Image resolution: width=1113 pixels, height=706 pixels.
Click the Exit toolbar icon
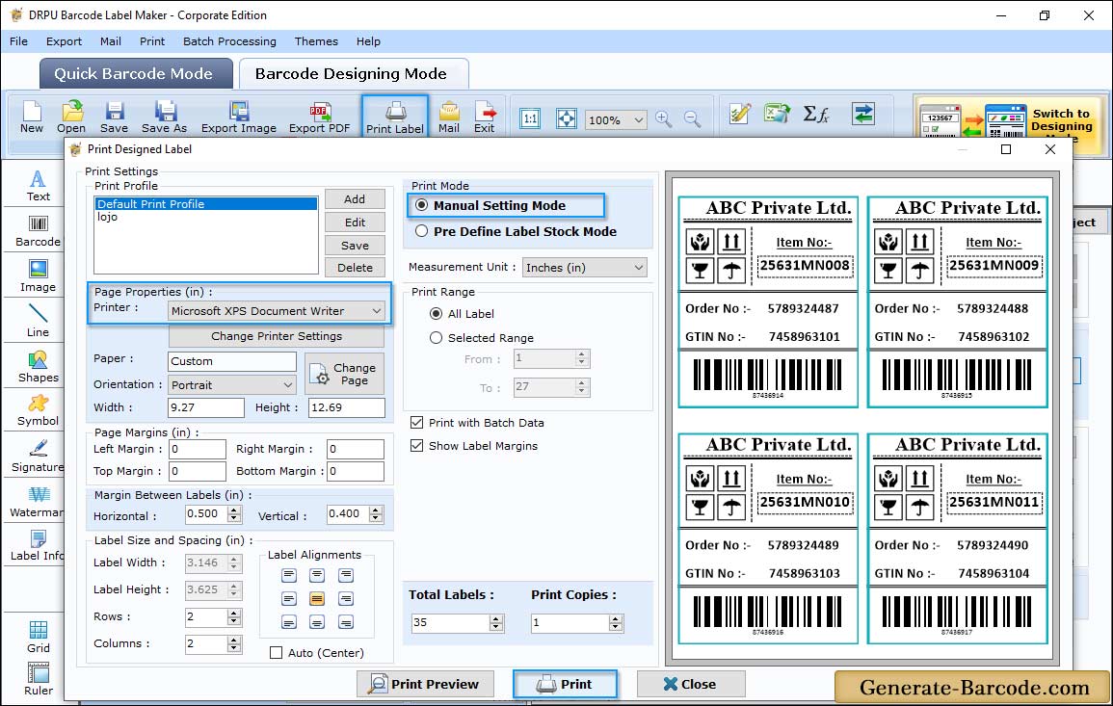pos(484,117)
